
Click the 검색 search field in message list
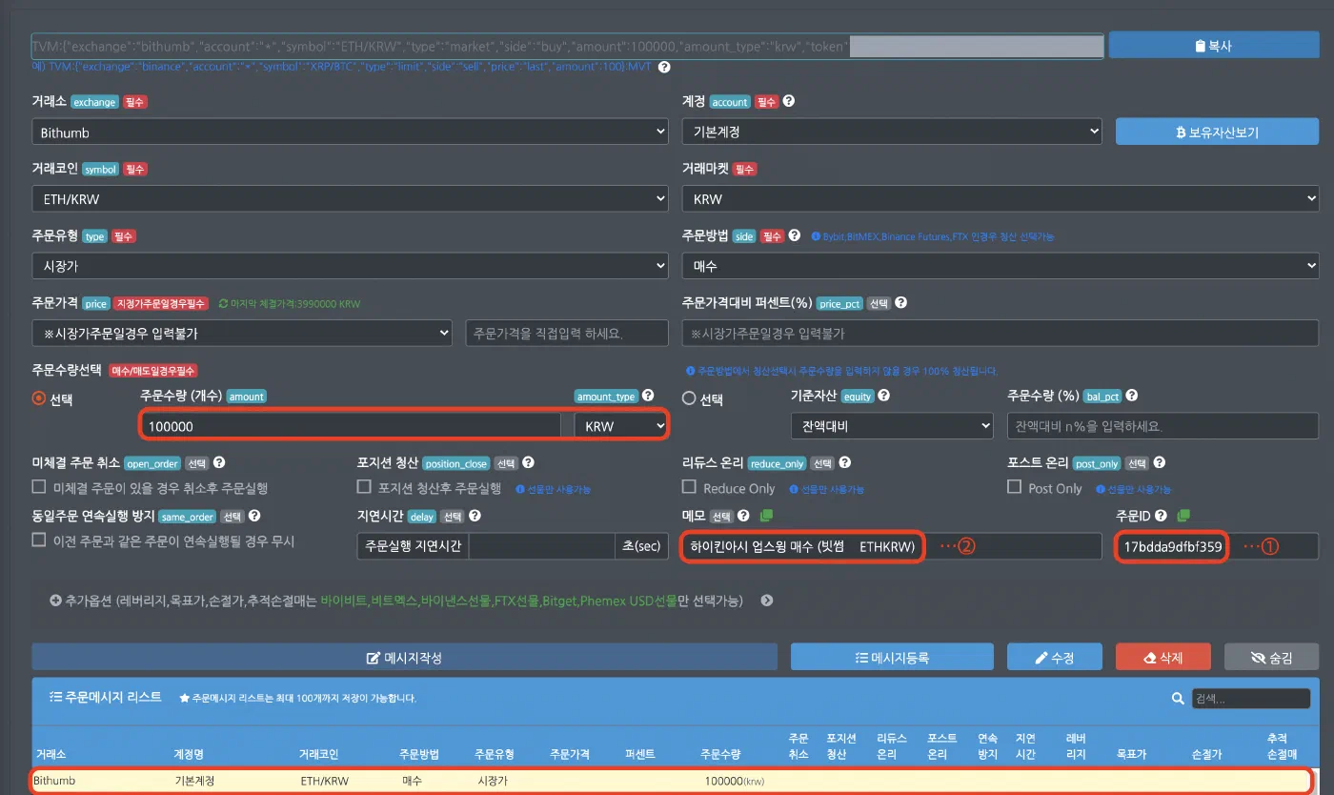click(1250, 699)
